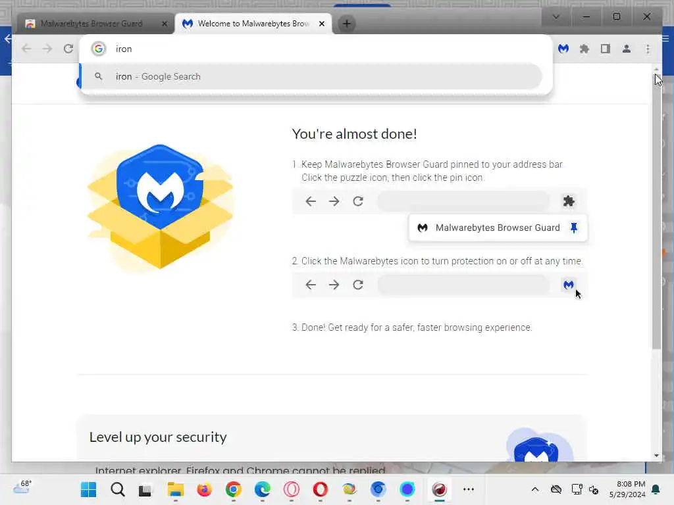The height and width of the screenshot is (505, 674).
Task: Click the SRWare Iron active taskbar icon
Action: 439,489
